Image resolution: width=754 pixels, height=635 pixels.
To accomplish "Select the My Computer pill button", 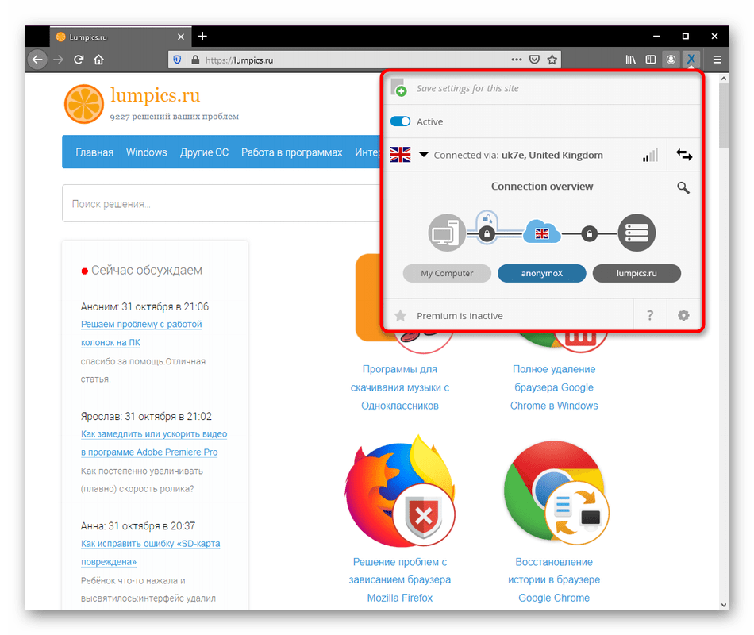I will [447, 273].
